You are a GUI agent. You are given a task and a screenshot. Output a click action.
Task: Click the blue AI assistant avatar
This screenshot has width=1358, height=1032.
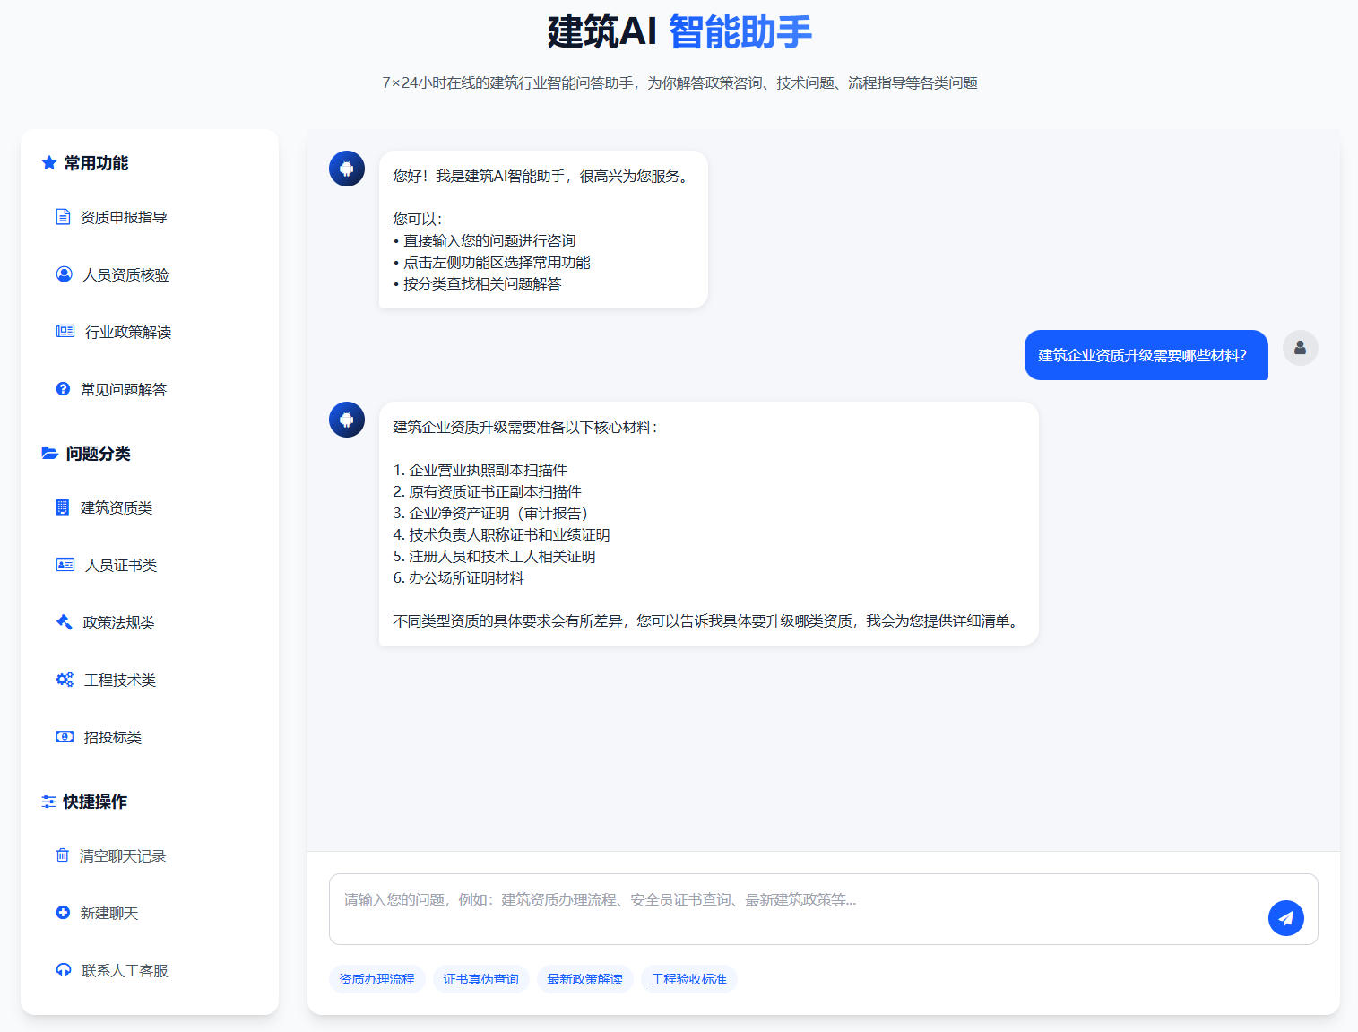pyautogui.click(x=346, y=169)
